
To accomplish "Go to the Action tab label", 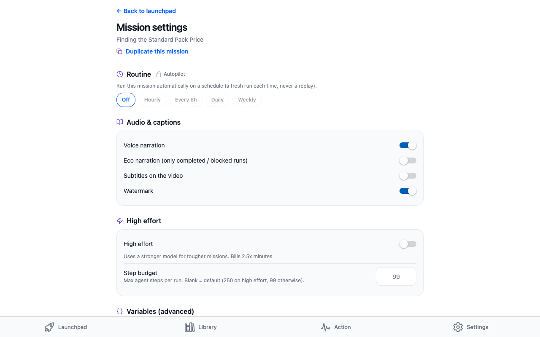I will pos(342,327).
